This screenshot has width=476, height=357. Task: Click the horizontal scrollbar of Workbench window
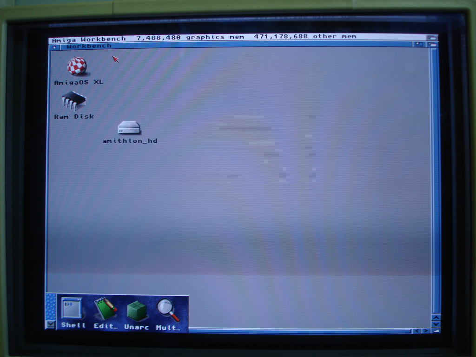pyautogui.click(x=300, y=331)
